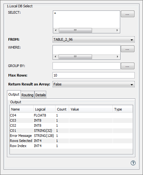
Task: Open the help question mark icon
Action: (133, 163)
